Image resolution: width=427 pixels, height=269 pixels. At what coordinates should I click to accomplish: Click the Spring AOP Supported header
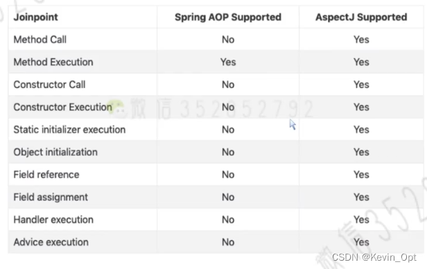[x=228, y=17]
